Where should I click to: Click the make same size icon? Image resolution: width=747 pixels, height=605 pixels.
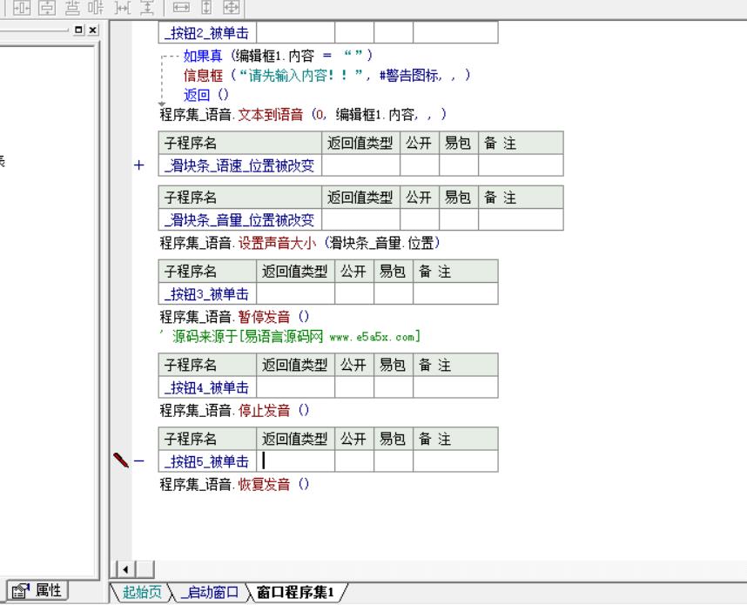[232, 7]
